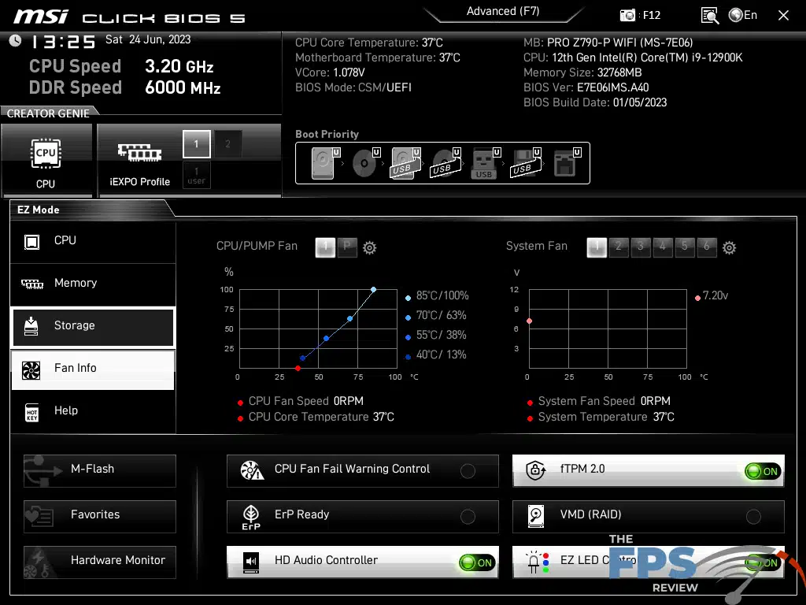Turn off the fTPM 2.0 switch
This screenshot has height=605, width=806.
762,471
